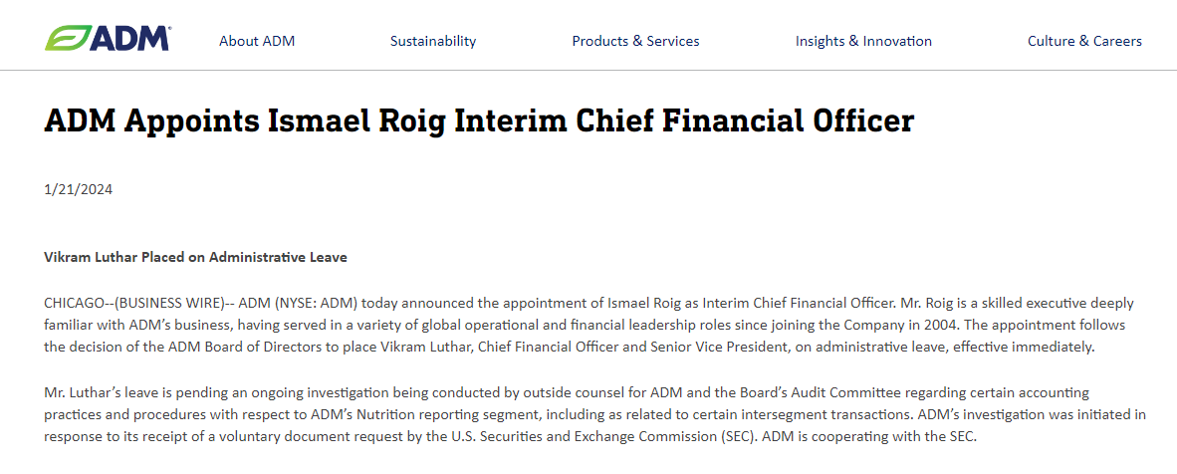Expand the Insights & Innovation menu
Screen dimensions: 1177x474
point(863,41)
